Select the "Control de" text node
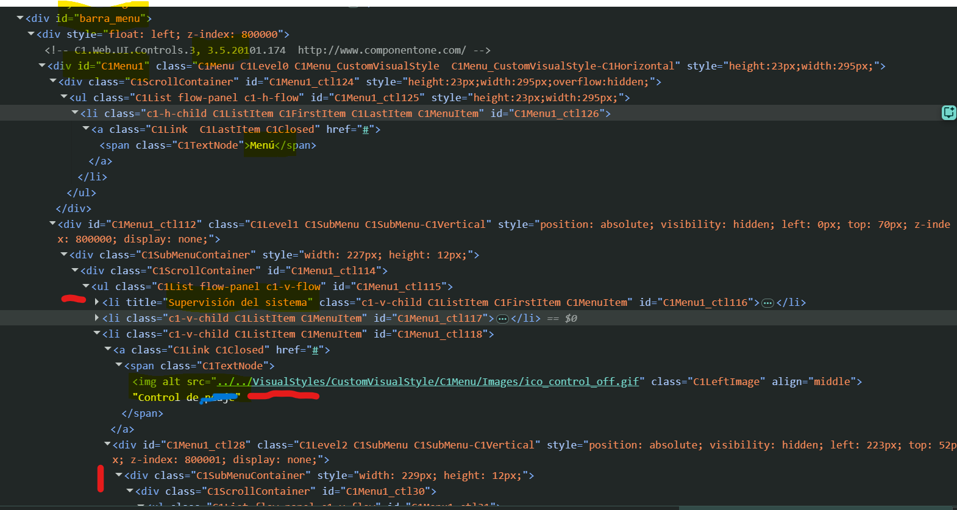The height and width of the screenshot is (510, 957). click(187, 397)
